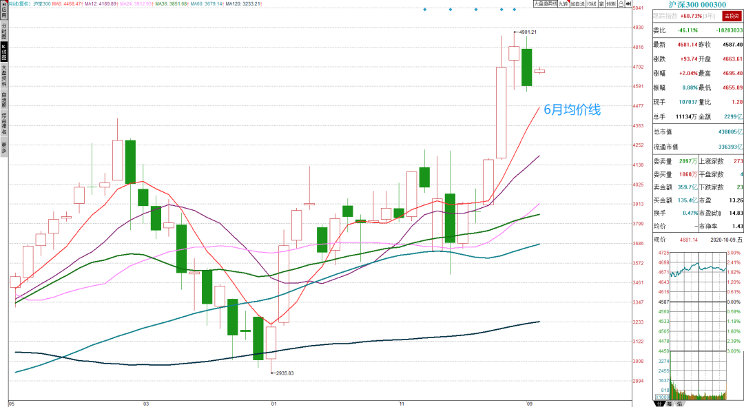This screenshot has height=407, width=744.
Task: Click the last blue diamond marker at top
Action: (515, 10)
